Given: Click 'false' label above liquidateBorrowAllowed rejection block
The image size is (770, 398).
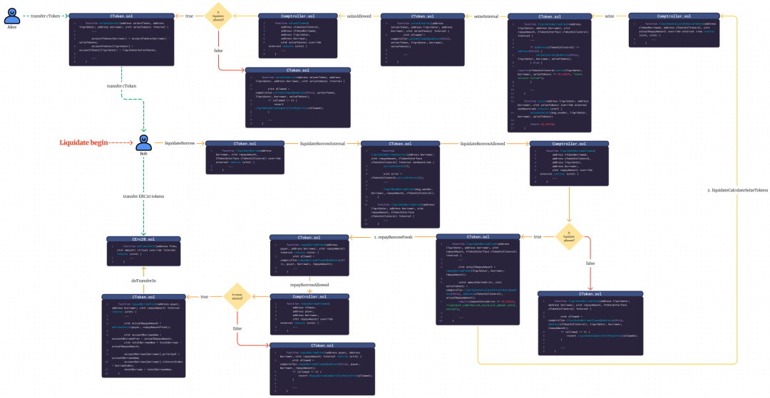Looking at the screenshot, I should 590,263.
